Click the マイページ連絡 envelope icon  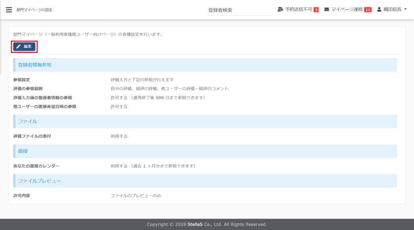[x=326, y=9]
